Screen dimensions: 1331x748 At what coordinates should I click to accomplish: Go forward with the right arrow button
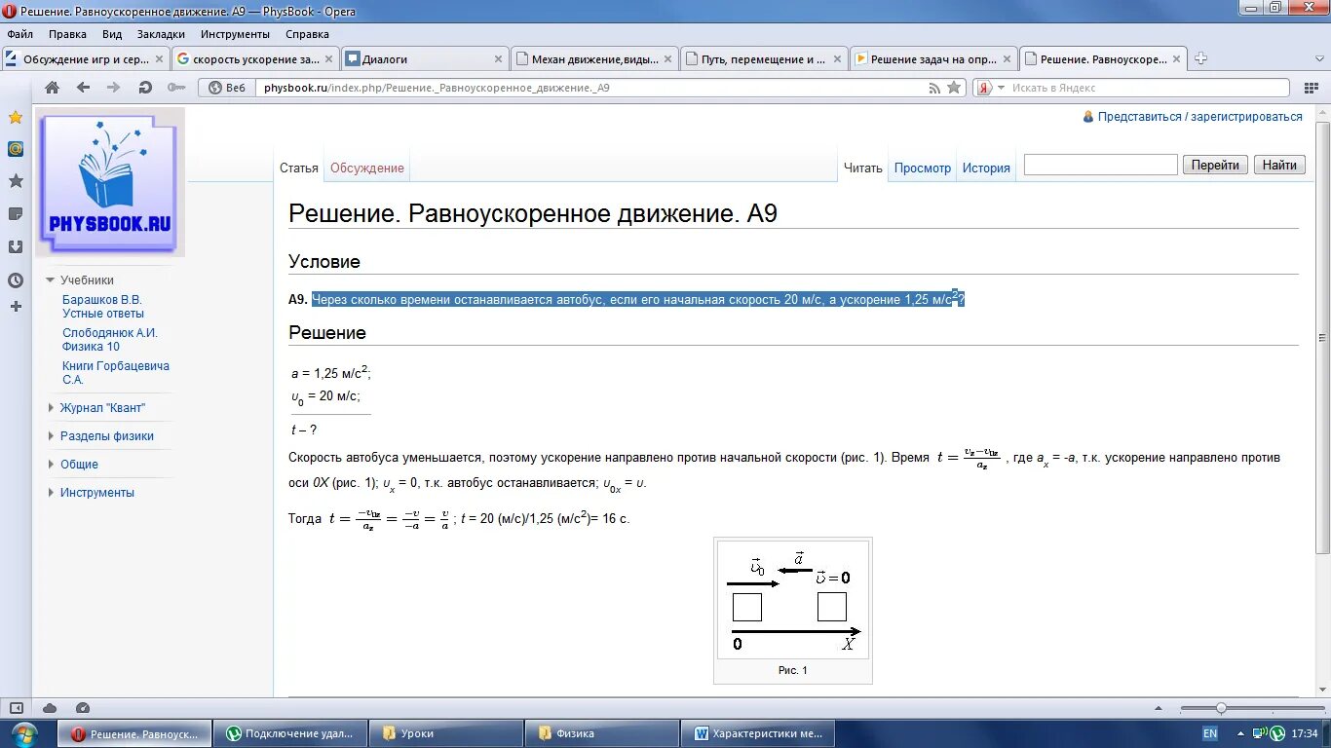point(114,88)
